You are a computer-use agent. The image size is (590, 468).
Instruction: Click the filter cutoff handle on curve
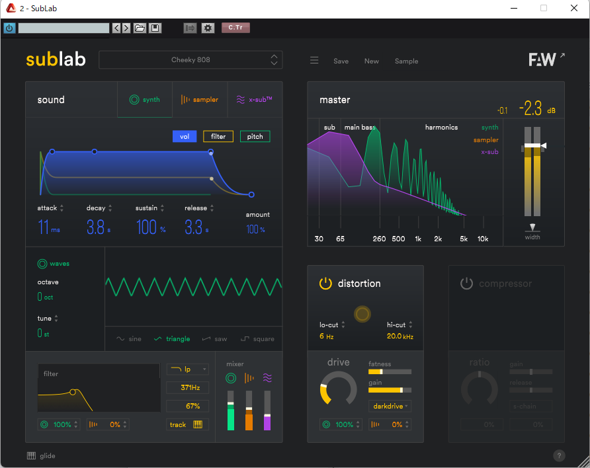73,392
